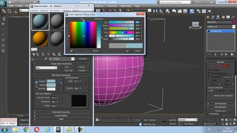Click the Zoom navigation magnifier icon
Screen dimensions: 237x133
pos(223,120)
